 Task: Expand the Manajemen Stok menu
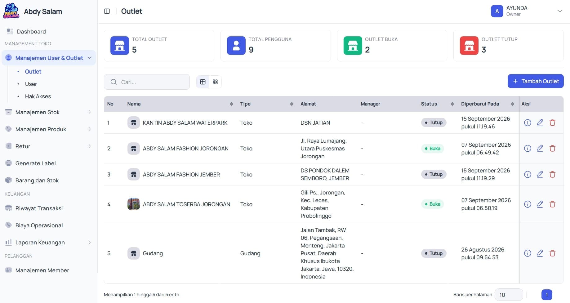[x=49, y=112]
